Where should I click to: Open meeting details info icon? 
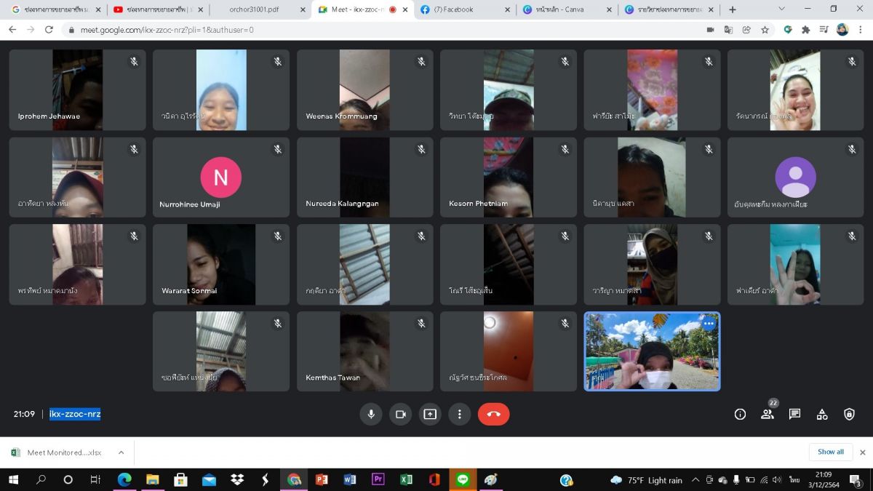coord(740,414)
